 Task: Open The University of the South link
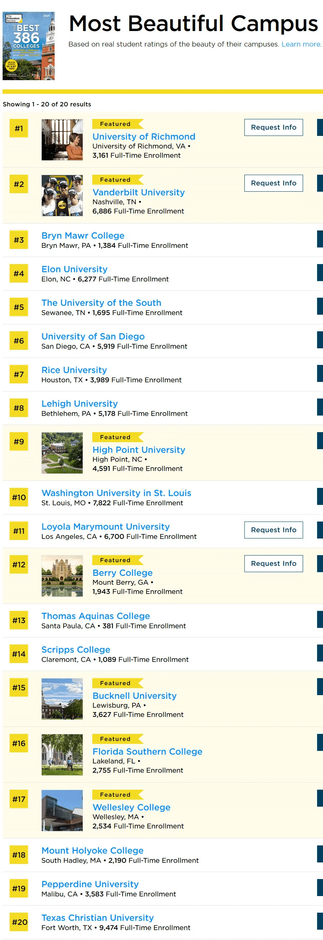101,302
